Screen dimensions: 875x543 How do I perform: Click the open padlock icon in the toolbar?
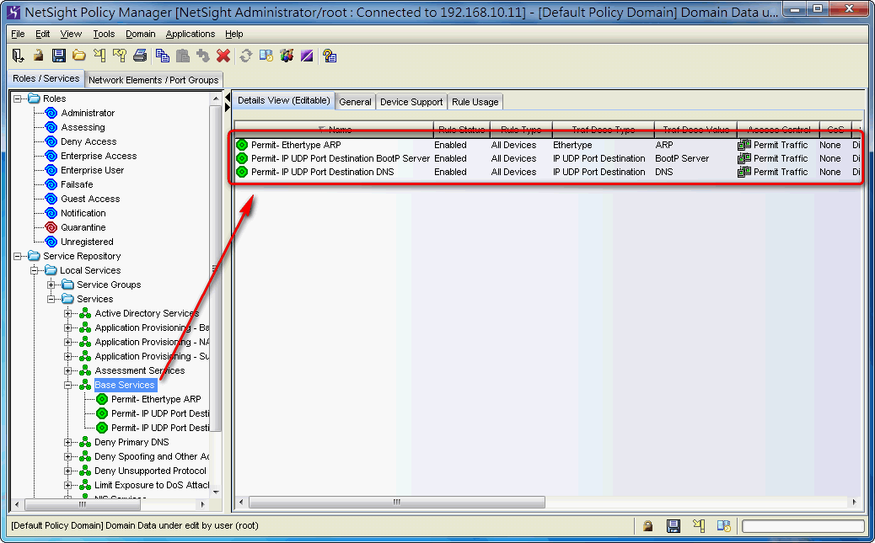pos(38,56)
